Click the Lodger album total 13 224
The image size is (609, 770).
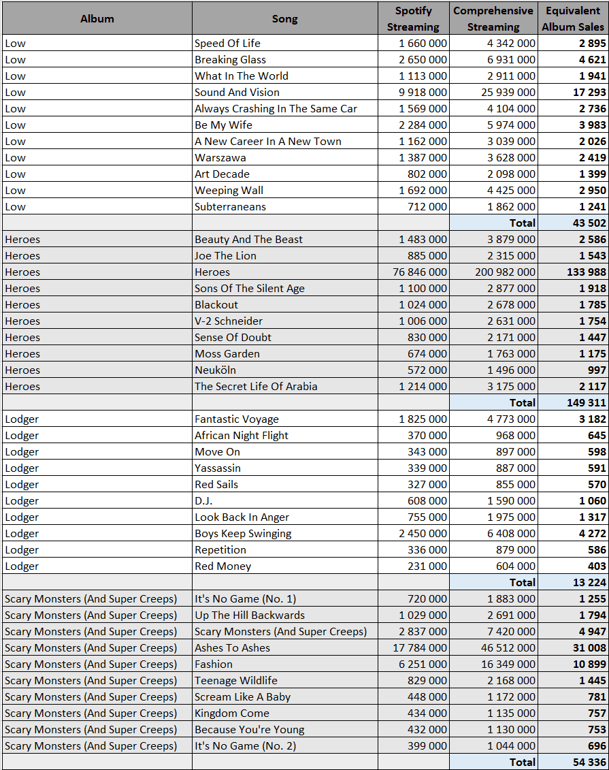573,582
